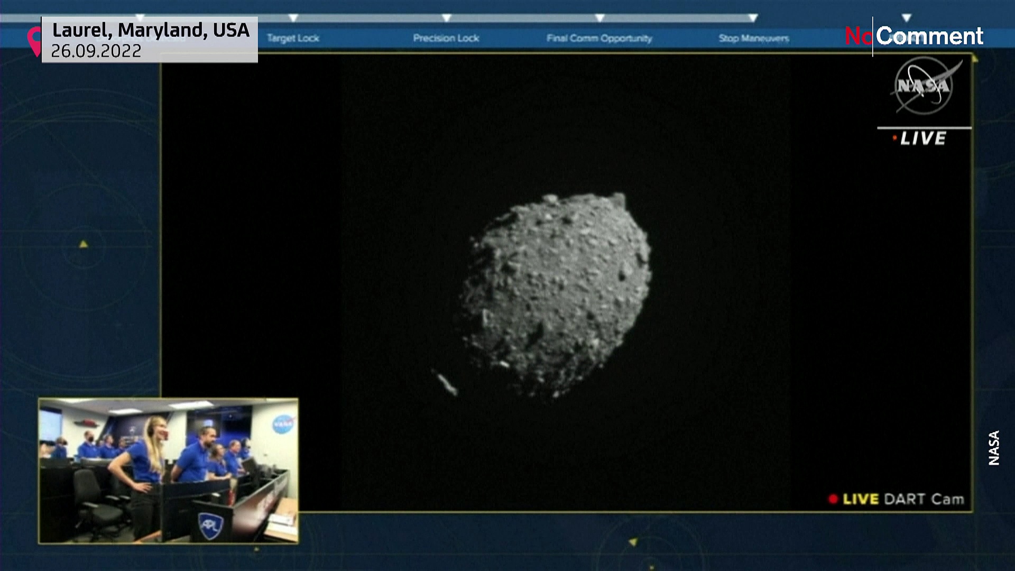Click the APL shield logo on desk
The height and width of the screenshot is (571, 1015).
(x=210, y=524)
